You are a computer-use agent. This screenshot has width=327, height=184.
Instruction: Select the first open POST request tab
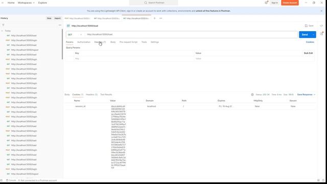[x=77, y=18]
